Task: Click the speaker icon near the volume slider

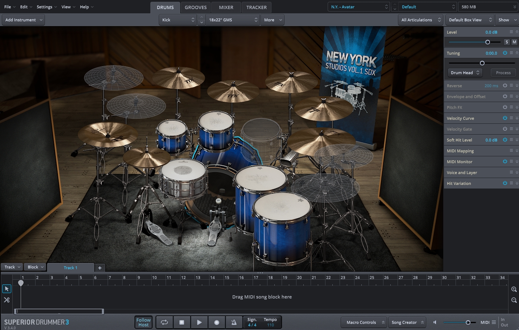Action: [435, 322]
